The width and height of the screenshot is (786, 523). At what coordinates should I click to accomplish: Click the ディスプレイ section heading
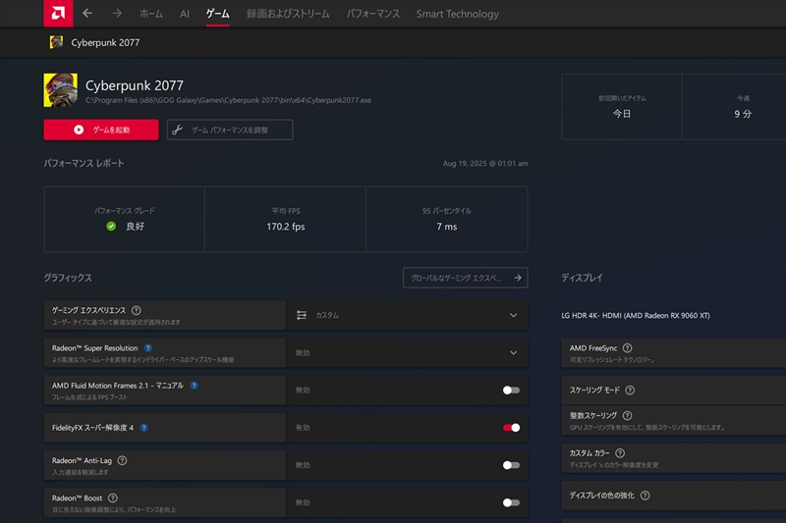pyautogui.click(x=582, y=278)
